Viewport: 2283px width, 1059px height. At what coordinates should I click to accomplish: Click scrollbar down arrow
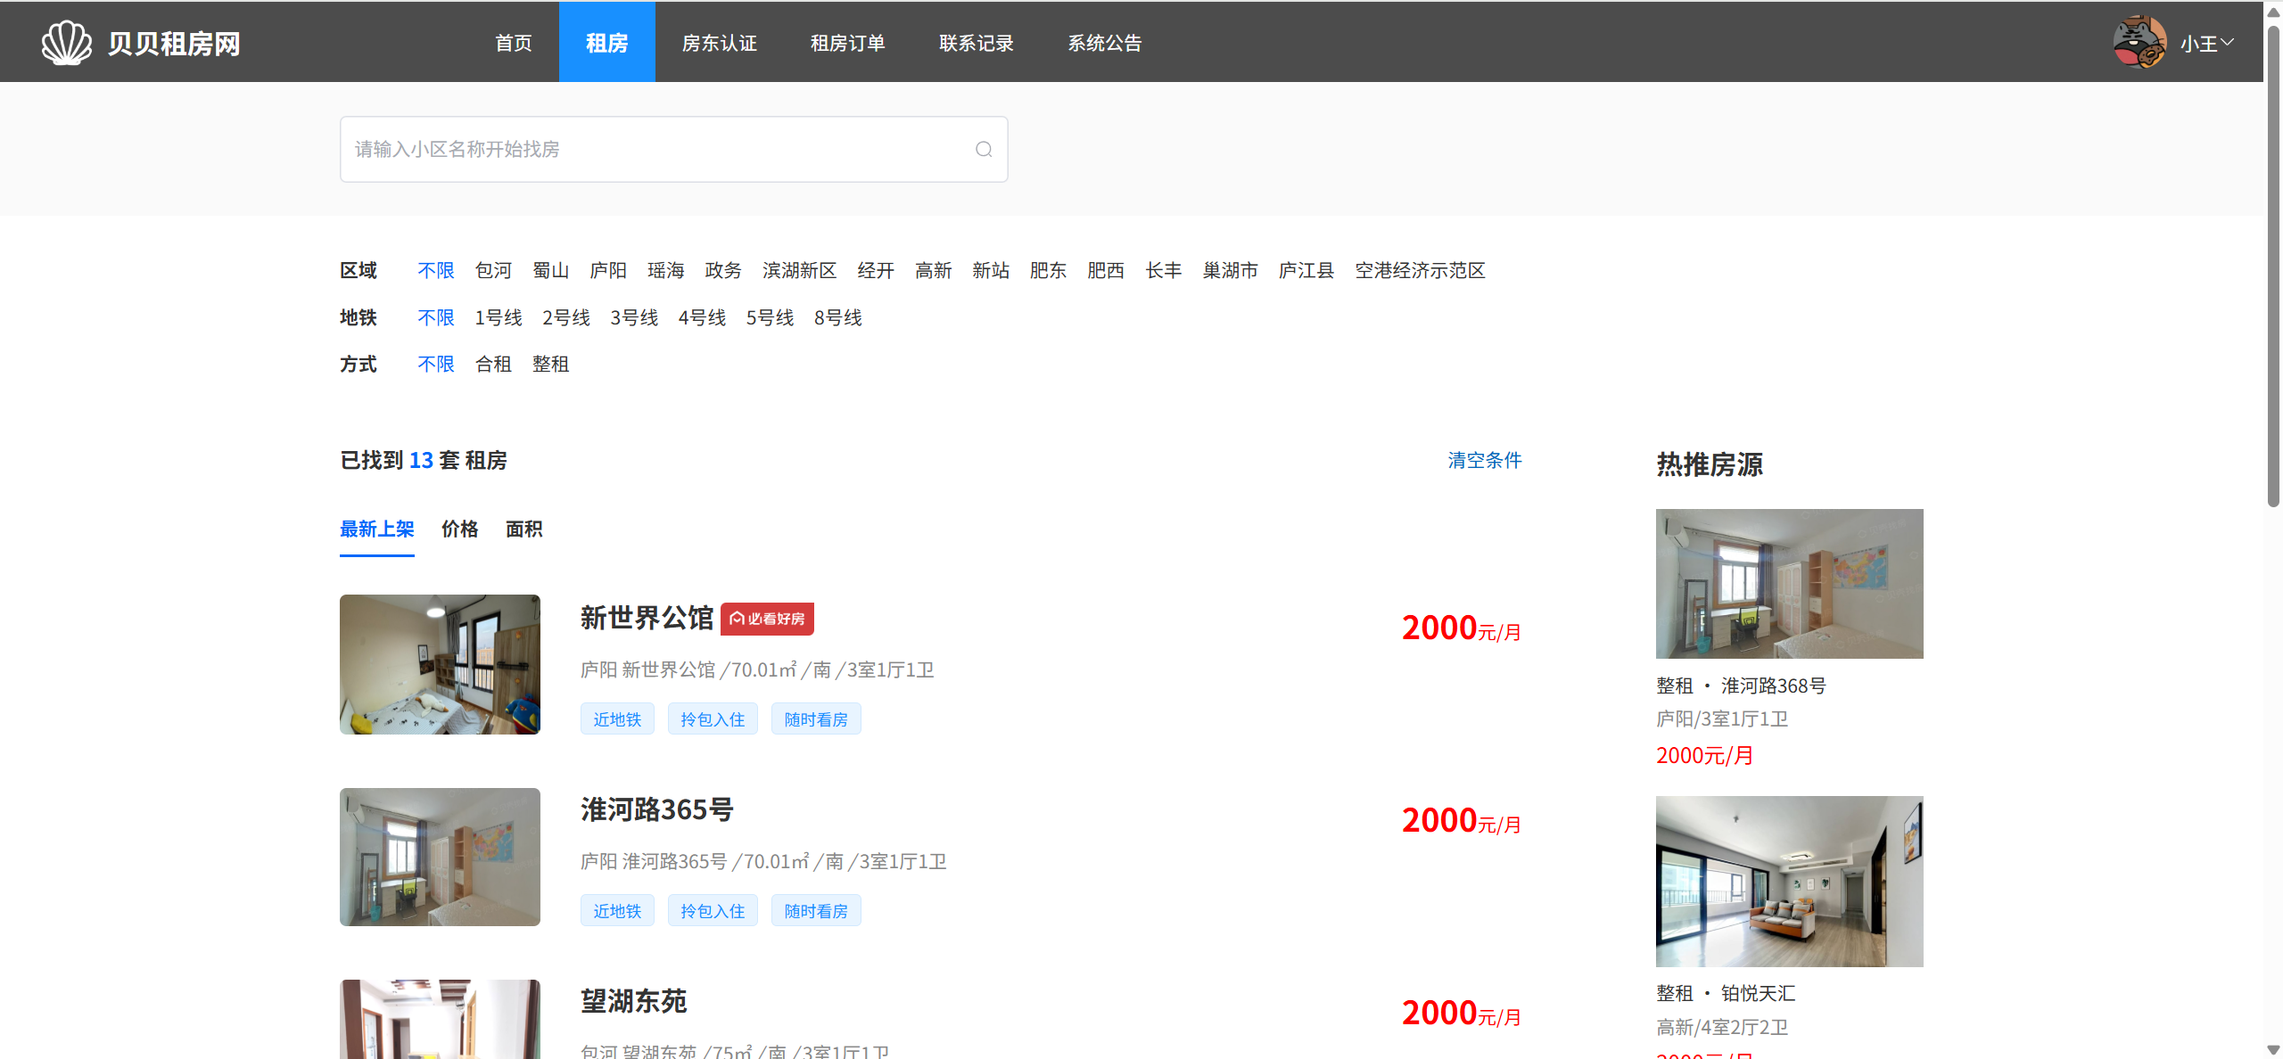pyautogui.click(x=2273, y=1049)
